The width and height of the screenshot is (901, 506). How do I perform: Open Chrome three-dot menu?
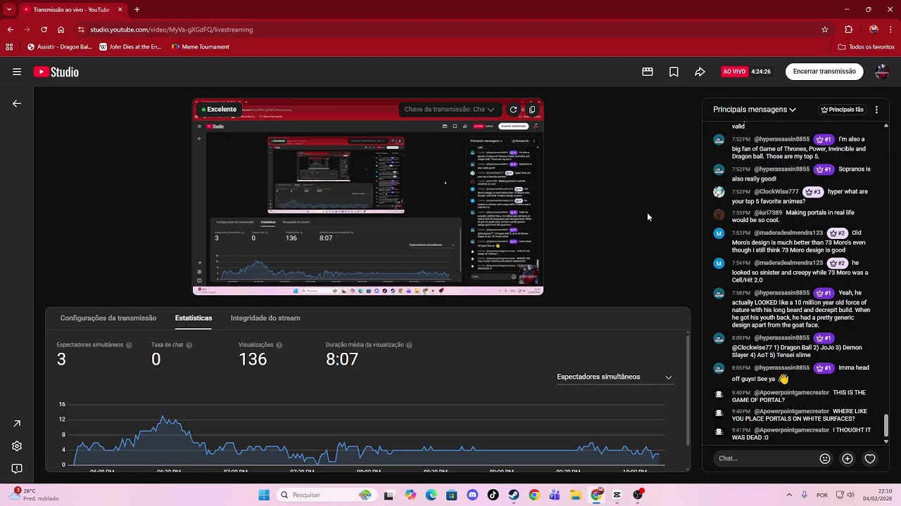tap(890, 30)
